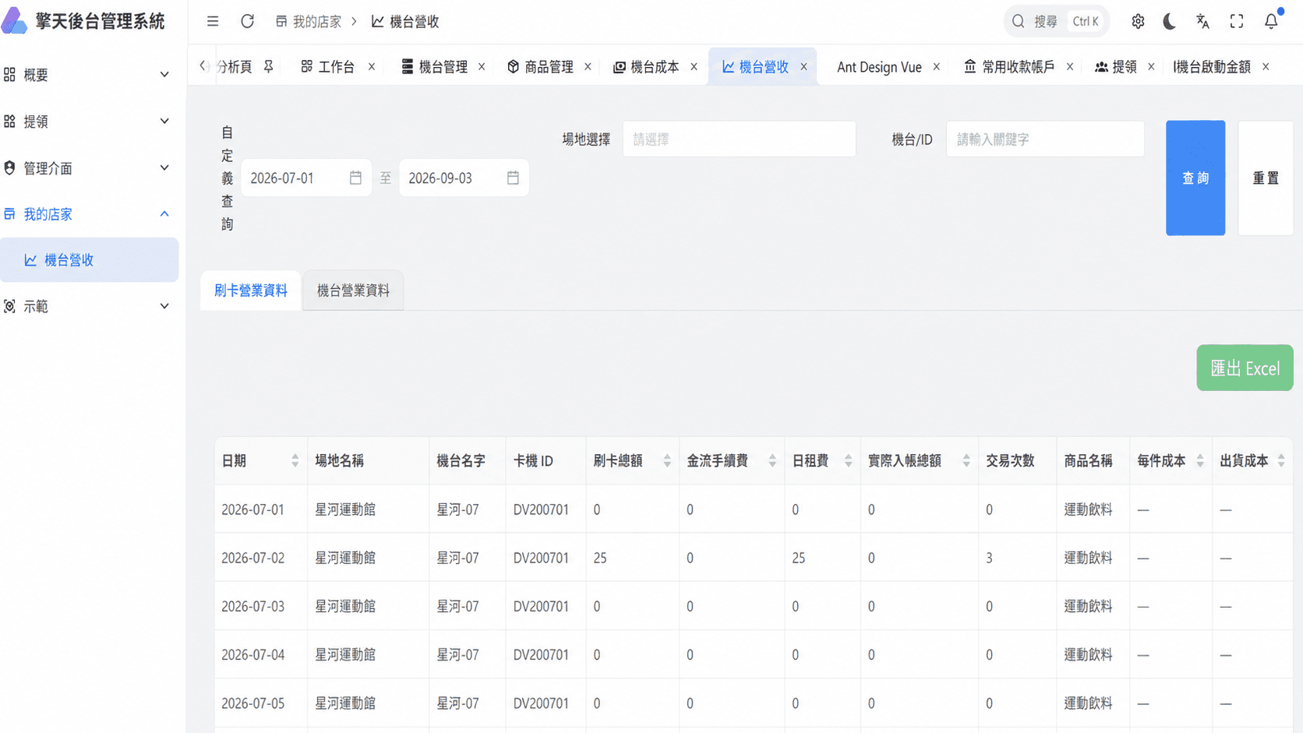This screenshot has width=1303, height=733.
Task: Open the end date calendar icon
Action: [513, 178]
